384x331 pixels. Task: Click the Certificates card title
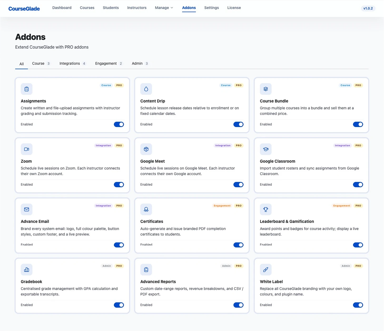152,221
